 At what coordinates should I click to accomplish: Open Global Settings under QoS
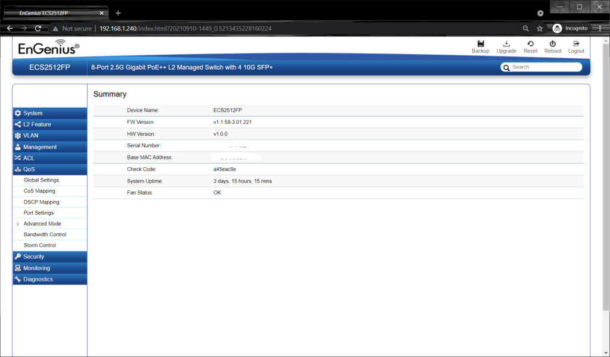[x=41, y=180]
